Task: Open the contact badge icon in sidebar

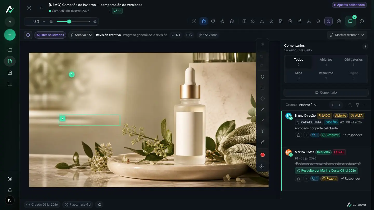Action: (10, 73)
